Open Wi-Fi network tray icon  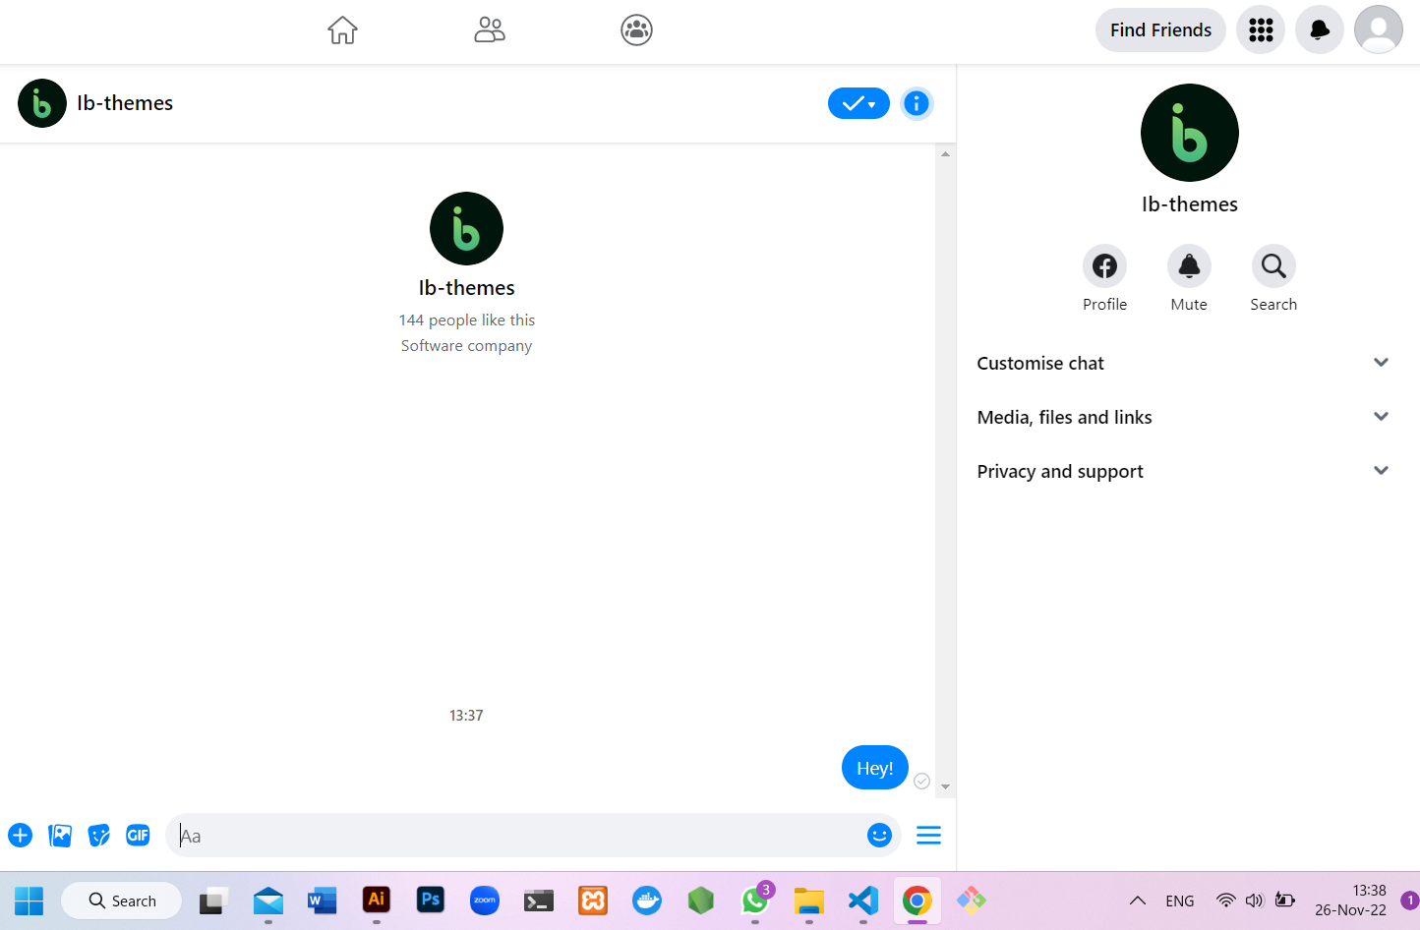(1226, 901)
